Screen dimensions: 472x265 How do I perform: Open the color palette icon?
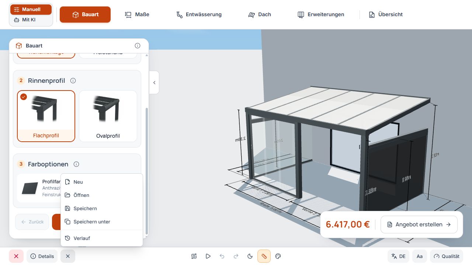tap(278, 256)
